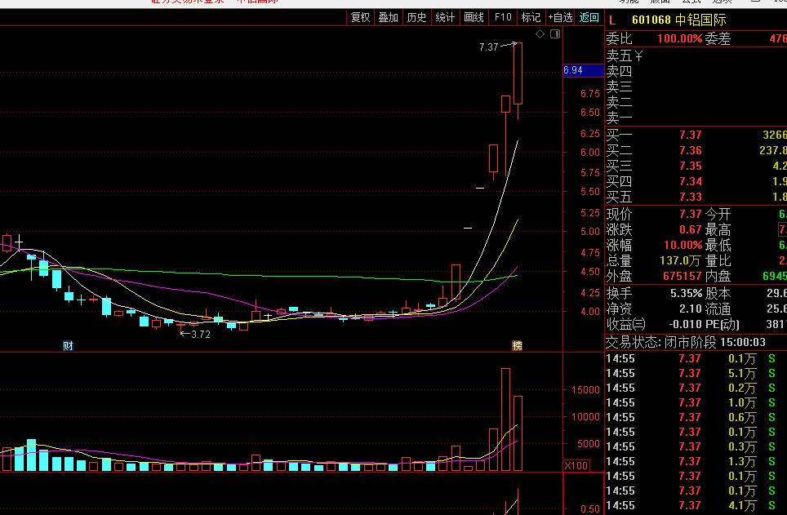Click the 财 marker below the chart
The width and height of the screenshot is (787, 515).
click(68, 346)
